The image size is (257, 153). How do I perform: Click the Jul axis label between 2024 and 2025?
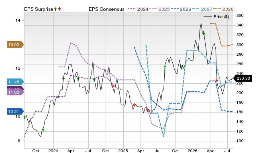[x=88, y=151]
